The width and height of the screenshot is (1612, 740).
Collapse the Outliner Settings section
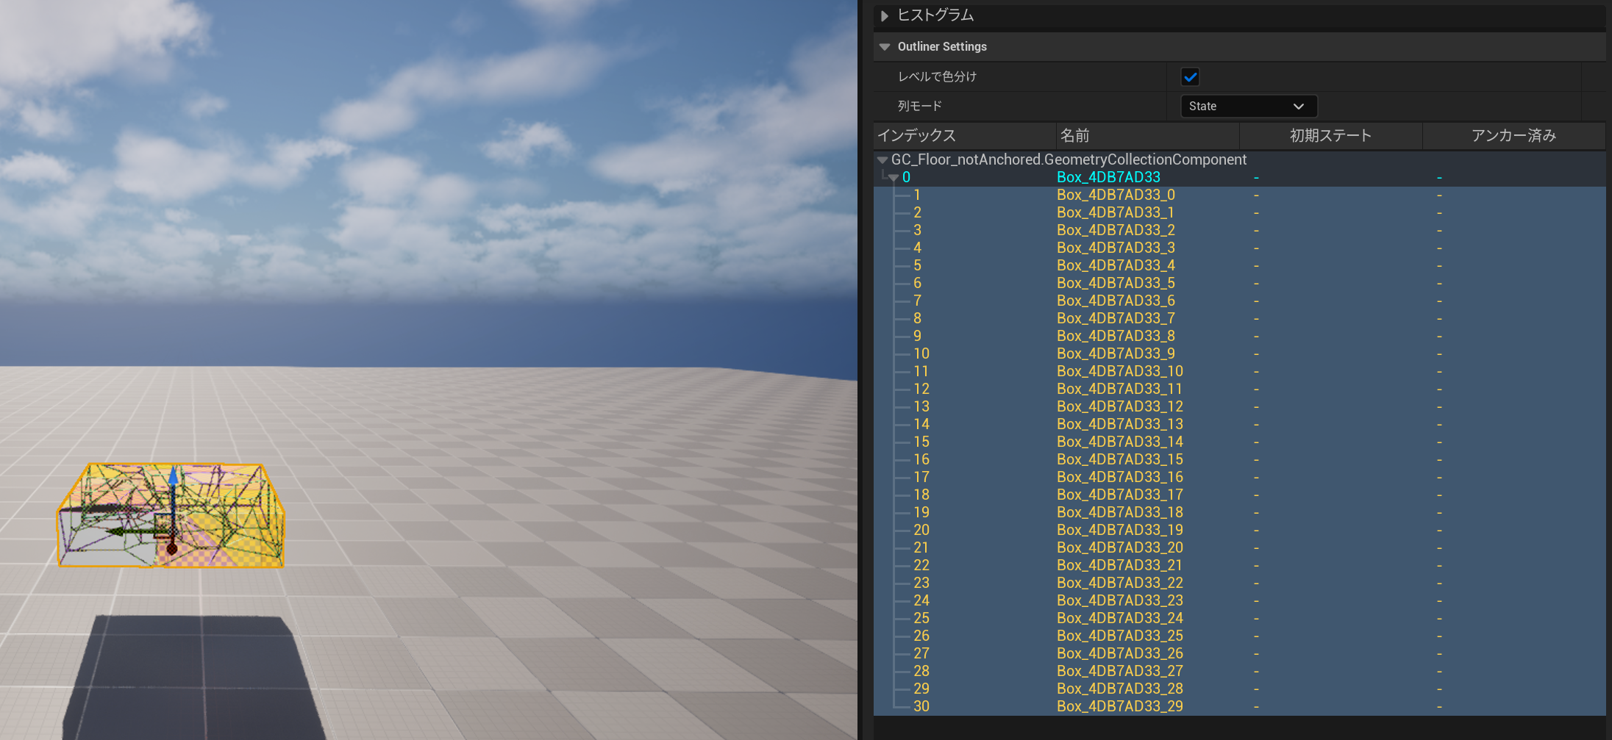pyautogui.click(x=885, y=47)
